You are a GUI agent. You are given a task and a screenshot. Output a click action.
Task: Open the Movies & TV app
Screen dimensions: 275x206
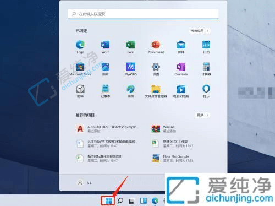[181, 91]
